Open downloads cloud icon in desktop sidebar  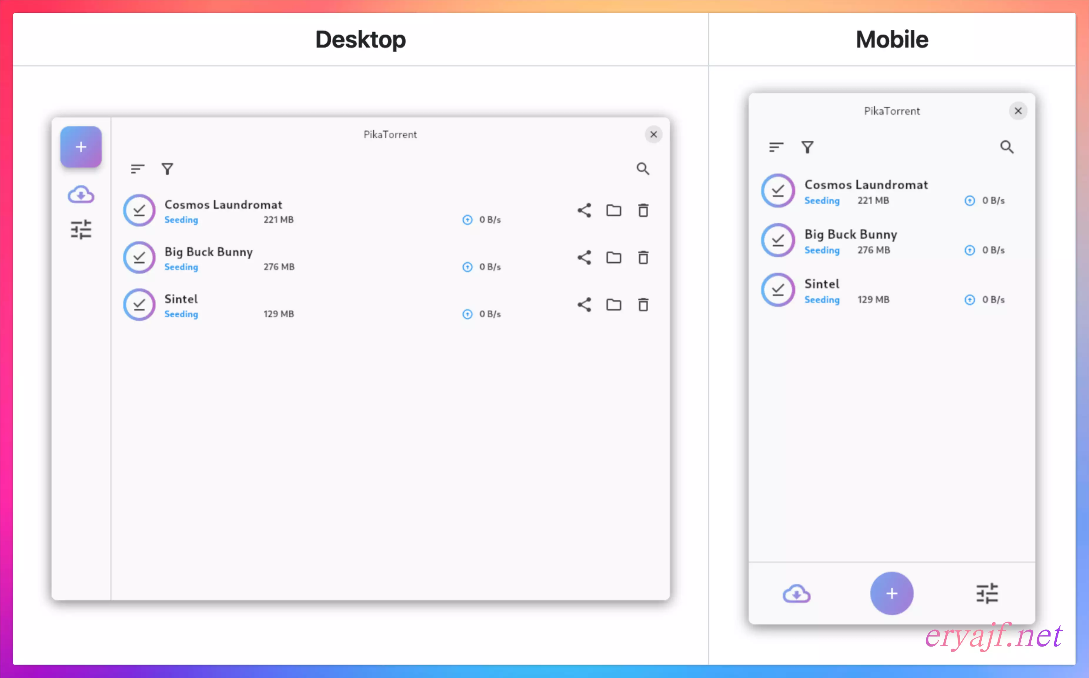[x=81, y=194]
